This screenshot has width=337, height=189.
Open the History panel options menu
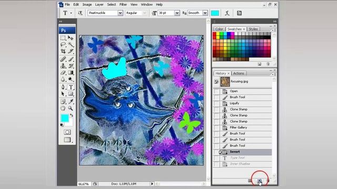[274, 74]
